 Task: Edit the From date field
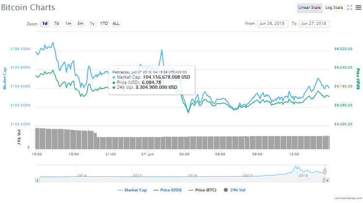272,24
